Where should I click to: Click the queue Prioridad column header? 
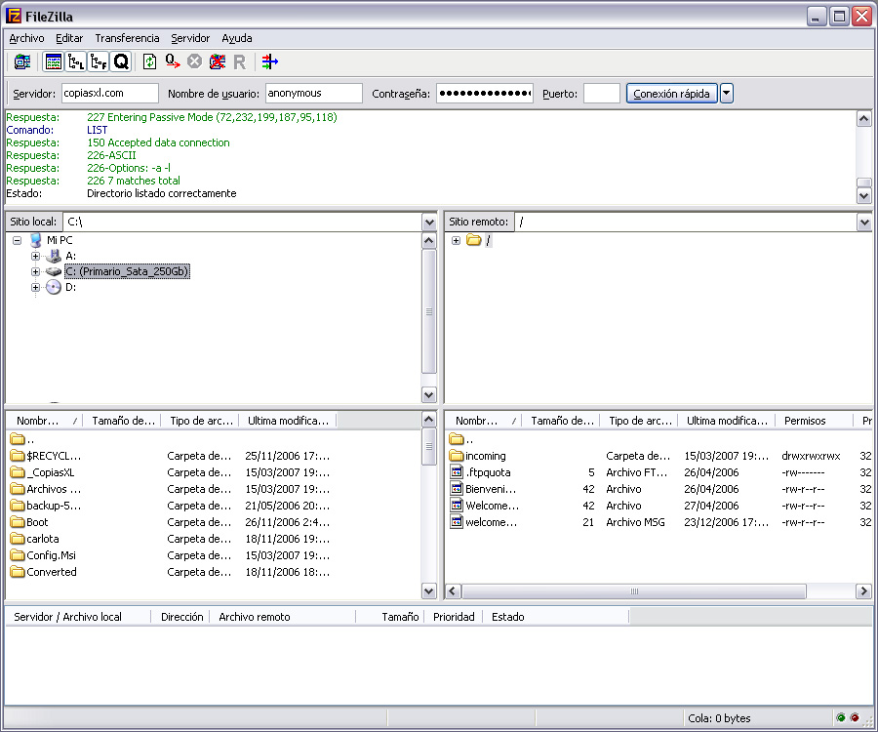point(454,617)
